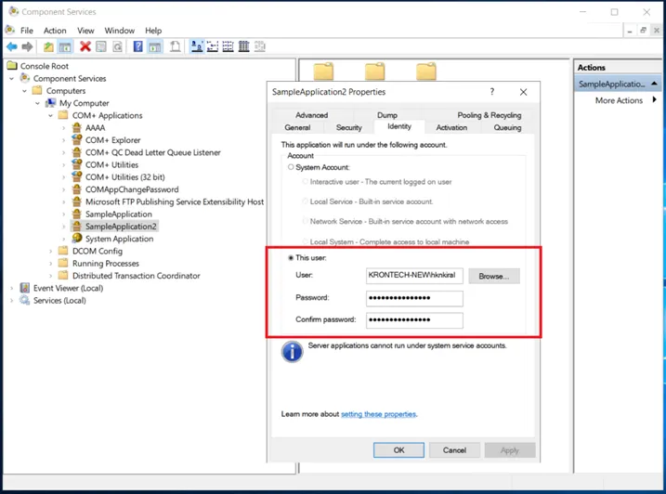Click the Services (Local) gear icon
The width and height of the screenshot is (666, 494).
coord(25,300)
